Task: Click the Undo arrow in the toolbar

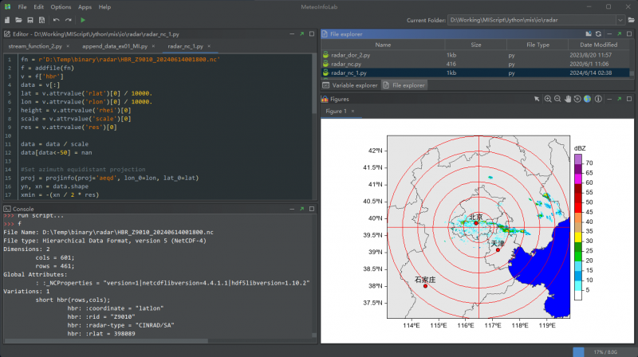Action: coord(56,19)
